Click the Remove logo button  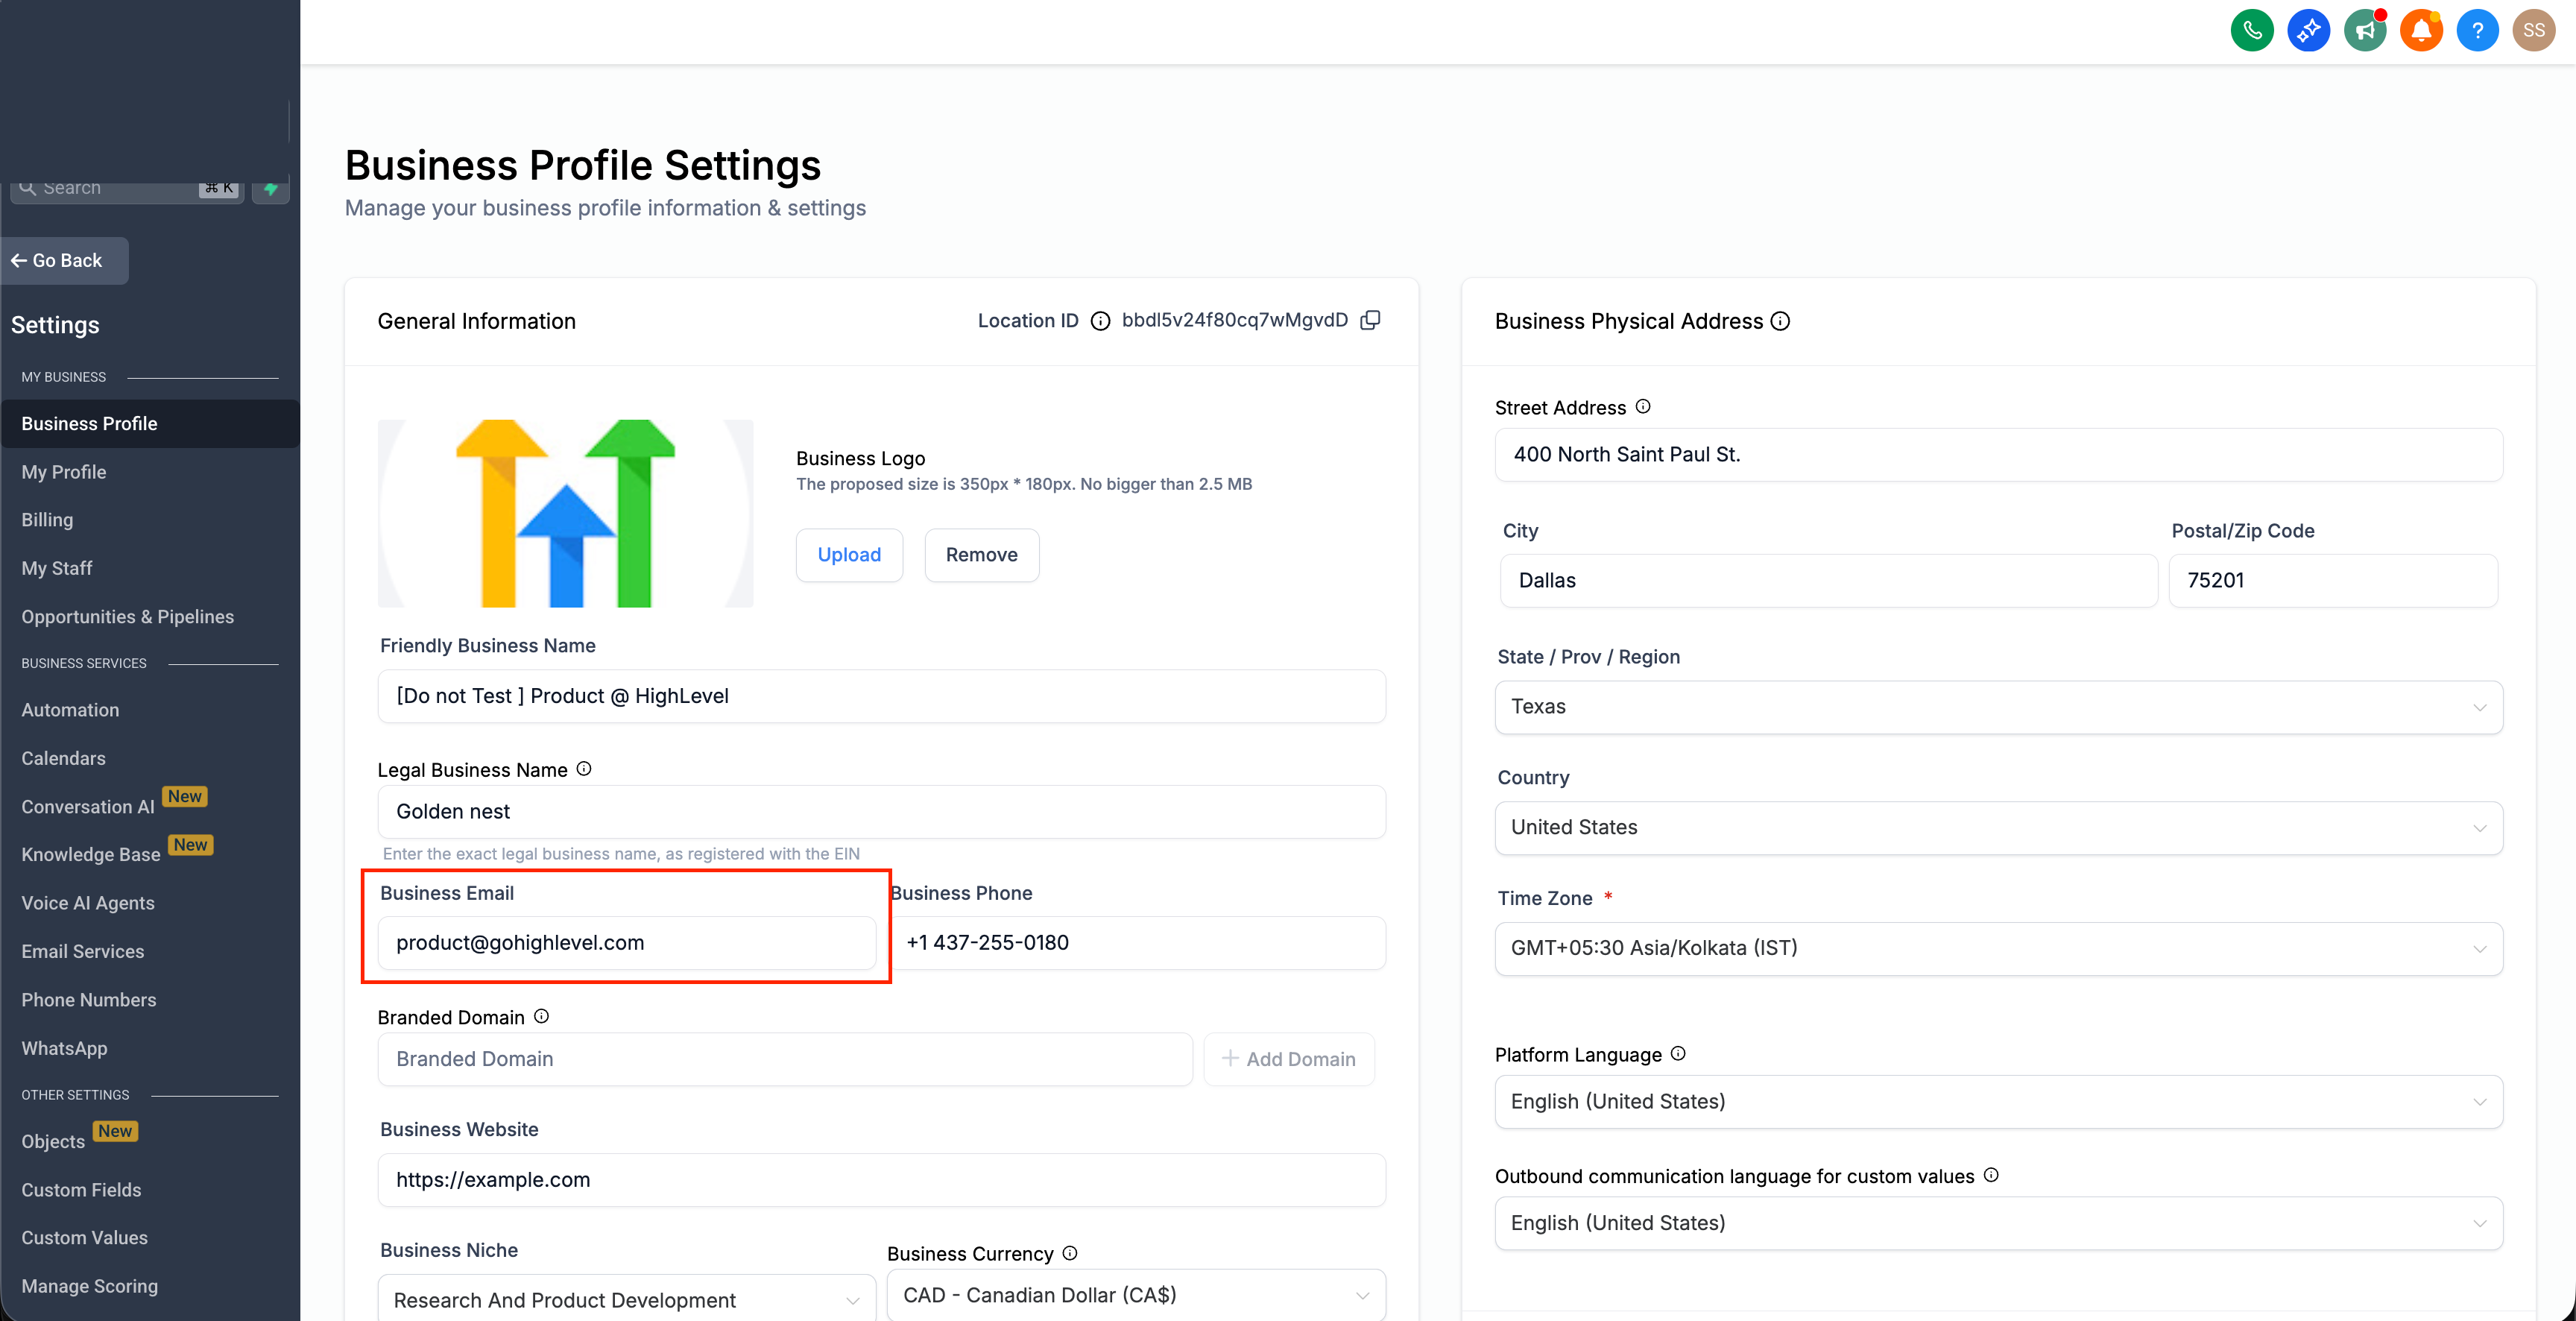981,555
